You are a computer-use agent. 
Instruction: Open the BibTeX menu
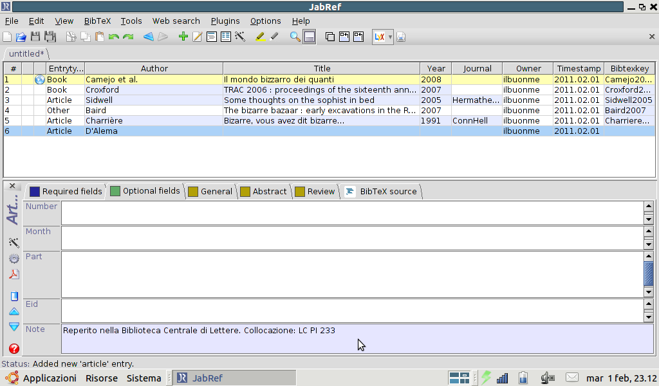click(98, 21)
